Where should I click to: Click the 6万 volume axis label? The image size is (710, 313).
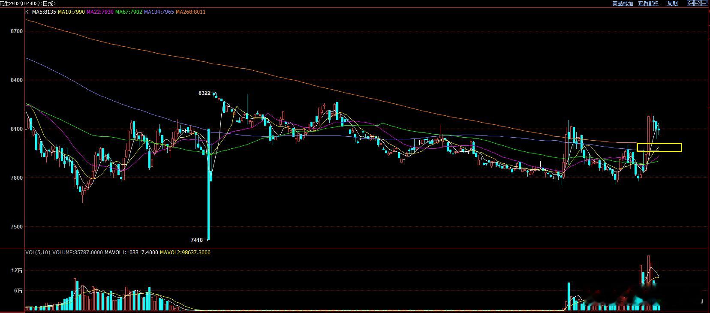18,291
